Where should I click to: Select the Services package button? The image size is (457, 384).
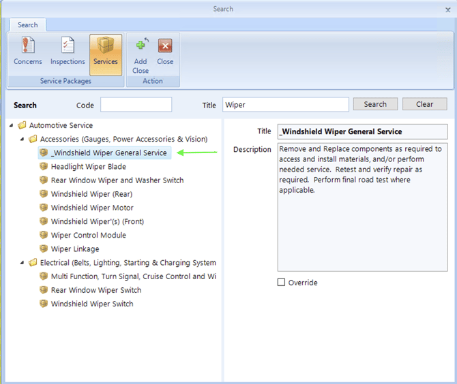coord(106,54)
